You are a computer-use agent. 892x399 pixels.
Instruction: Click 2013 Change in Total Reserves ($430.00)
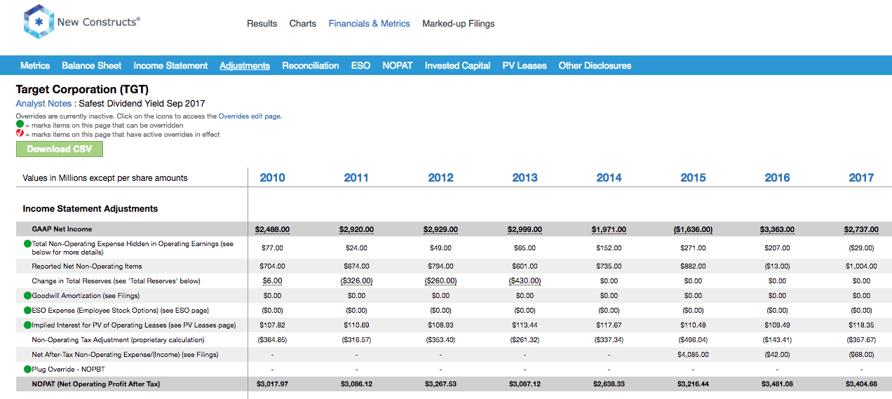click(525, 280)
